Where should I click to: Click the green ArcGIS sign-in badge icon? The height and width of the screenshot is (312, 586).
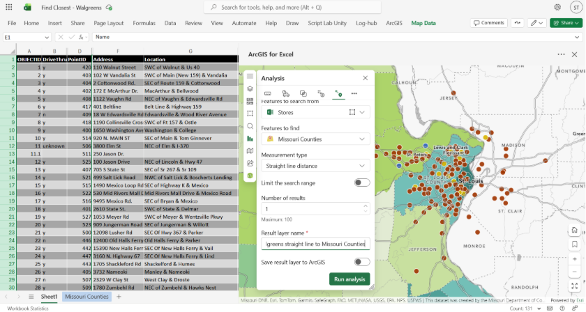click(x=250, y=175)
